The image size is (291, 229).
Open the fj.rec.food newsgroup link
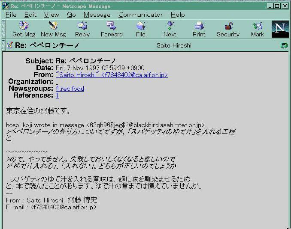point(70,89)
